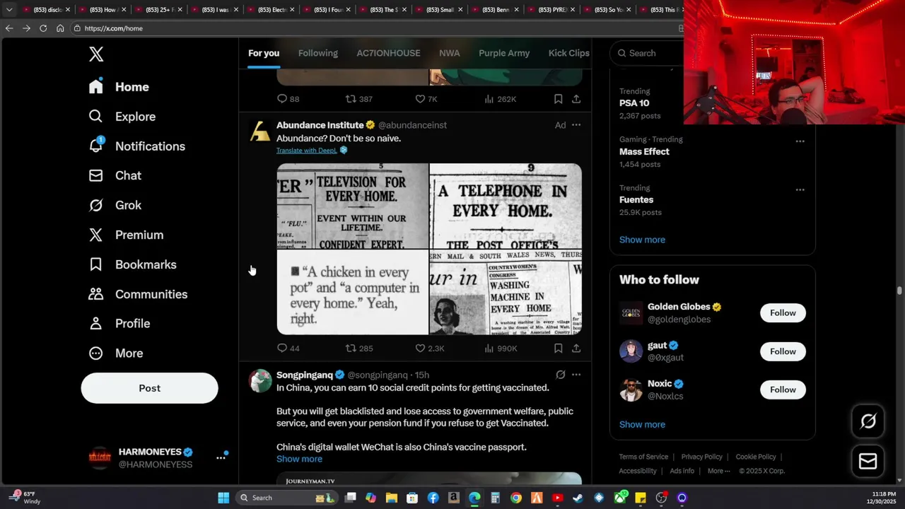Reply to the top post with 88 replies
Screen dimensions: 905x509
(288, 99)
